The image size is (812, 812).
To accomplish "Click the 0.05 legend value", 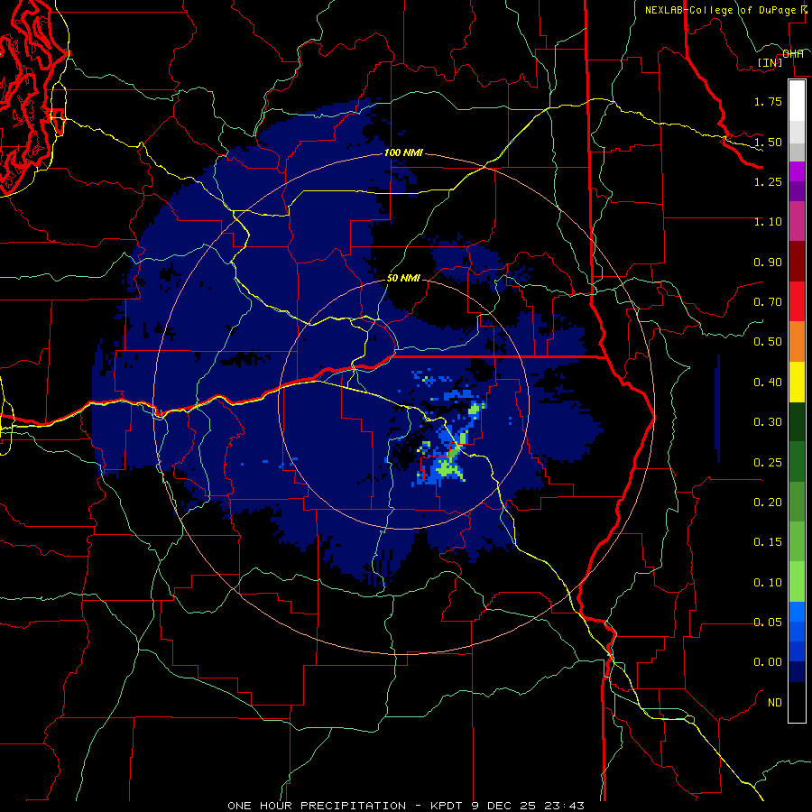I will point(768,623).
